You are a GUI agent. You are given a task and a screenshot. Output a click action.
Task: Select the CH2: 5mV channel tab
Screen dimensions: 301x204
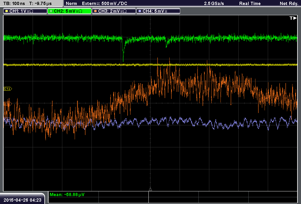point(69,11)
